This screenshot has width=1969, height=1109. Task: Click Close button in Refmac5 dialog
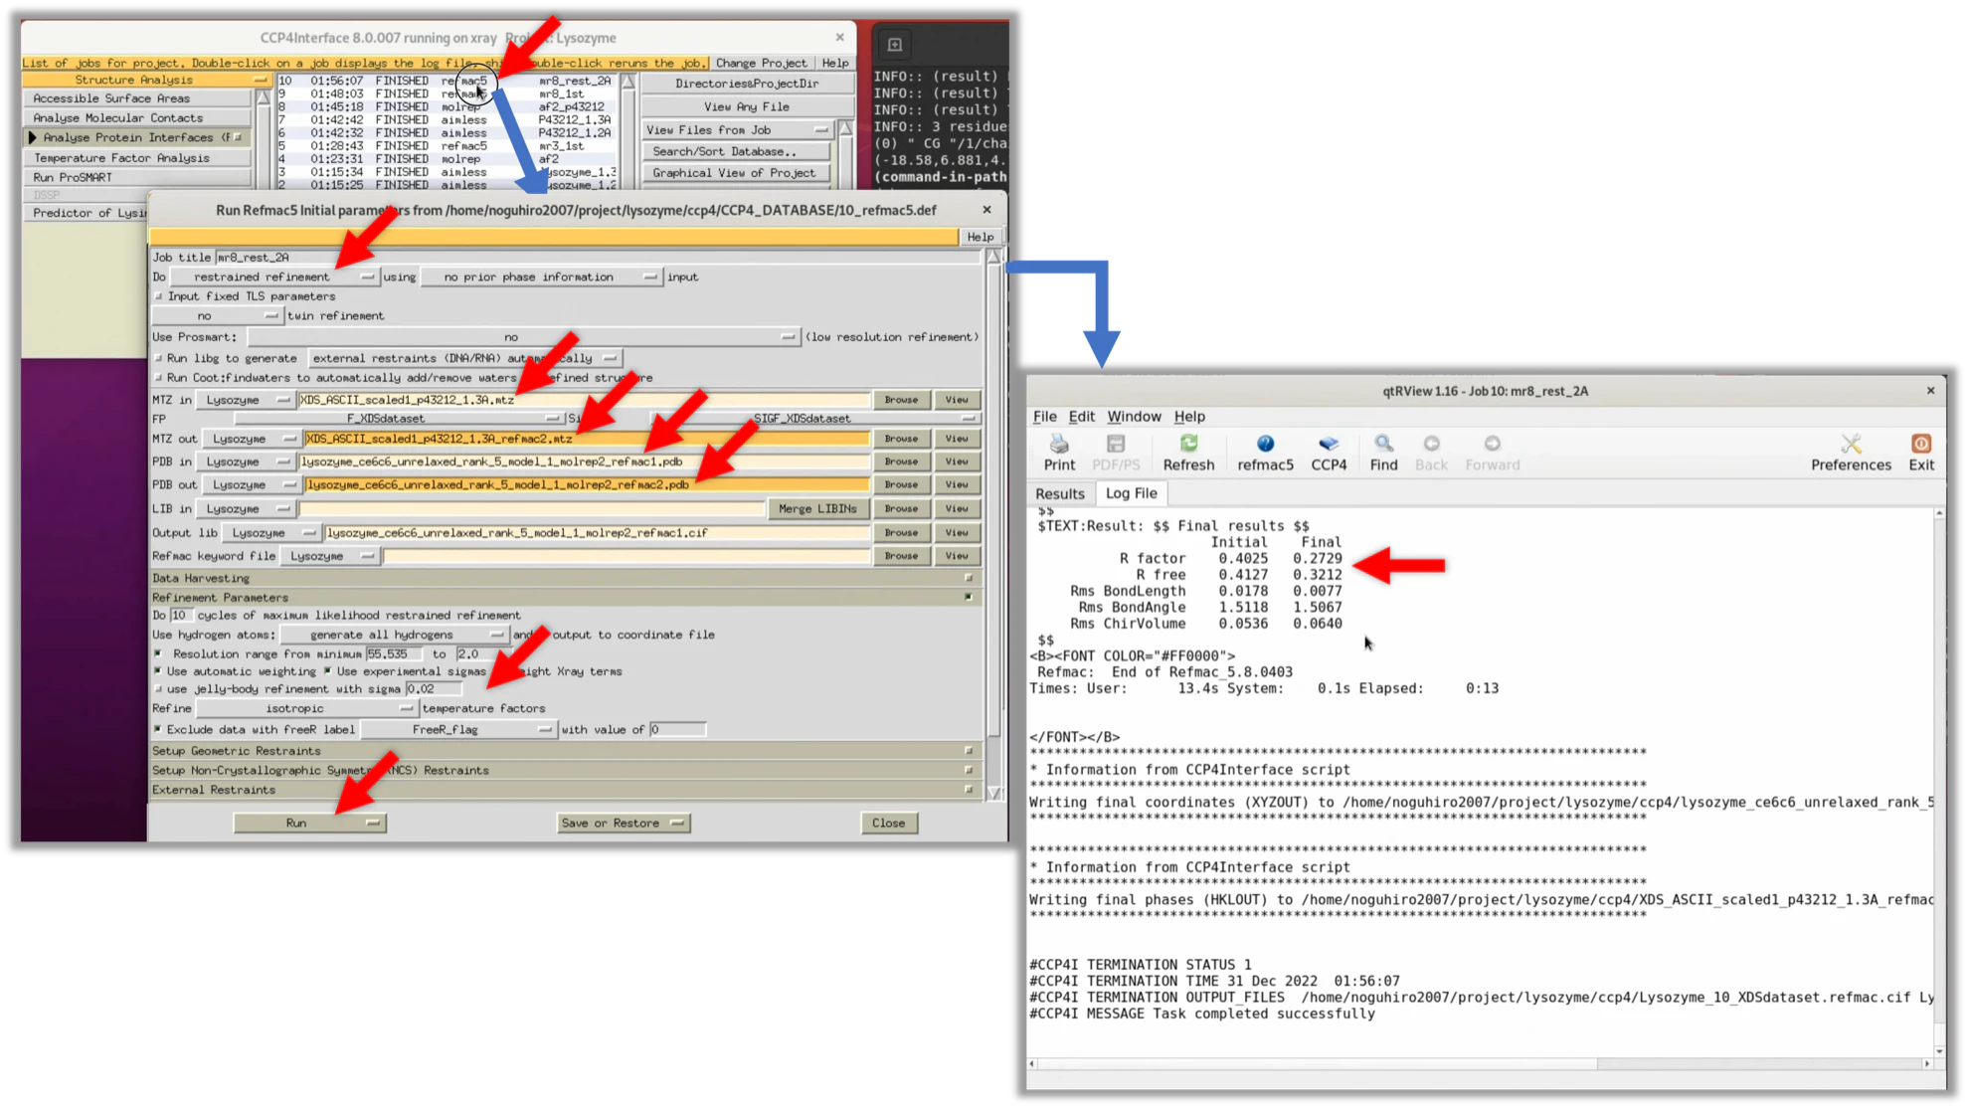click(888, 823)
